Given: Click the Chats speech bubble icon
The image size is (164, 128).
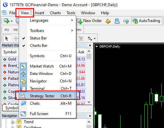Looking at the screenshot, I should [x=23, y=103].
